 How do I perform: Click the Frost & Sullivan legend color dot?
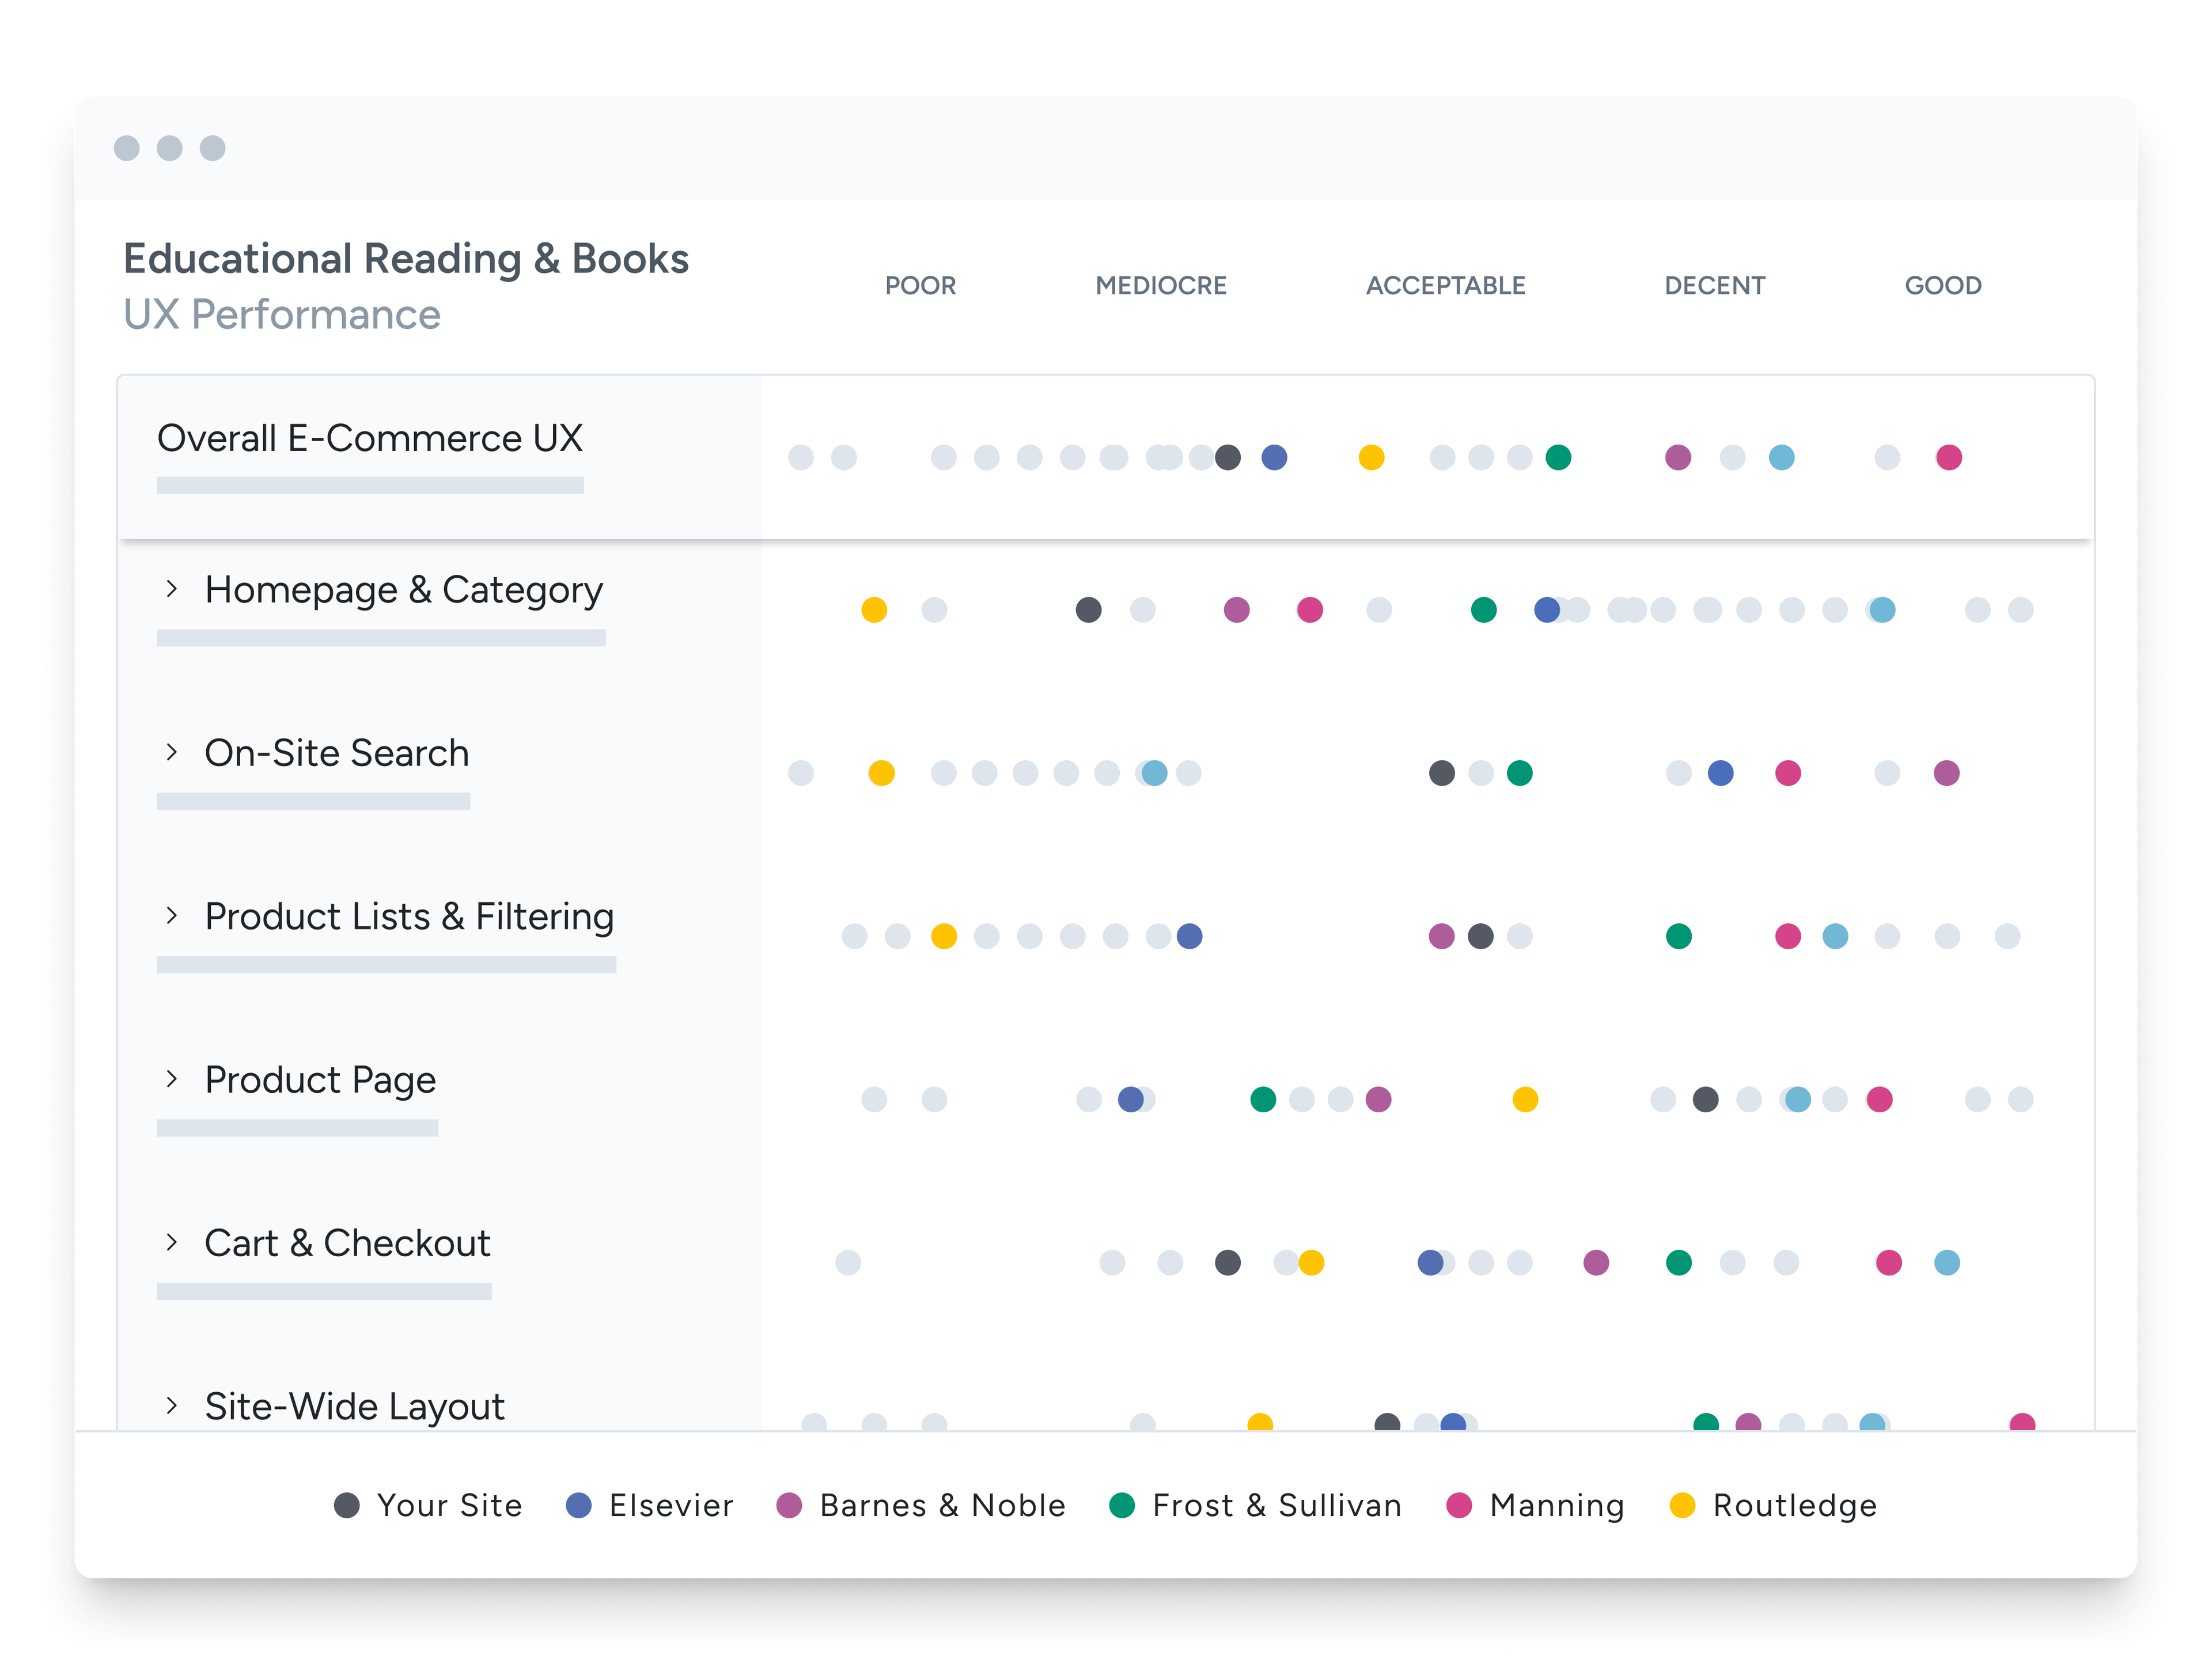click(x=1122, y=1505)
